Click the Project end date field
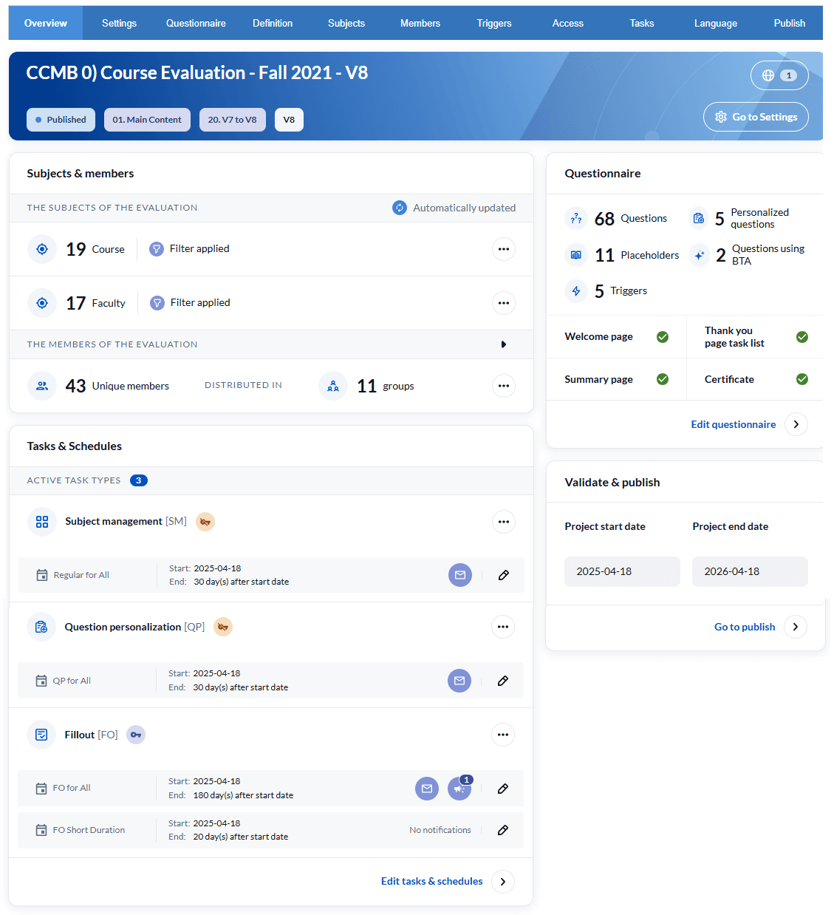This screenshot has height=915, width=834. tap(749, 571)
